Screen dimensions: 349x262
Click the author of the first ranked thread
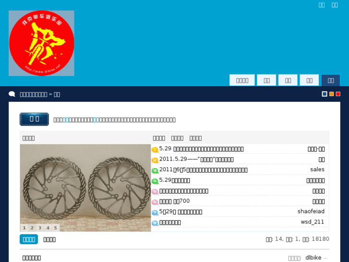(x=316, y=149)
